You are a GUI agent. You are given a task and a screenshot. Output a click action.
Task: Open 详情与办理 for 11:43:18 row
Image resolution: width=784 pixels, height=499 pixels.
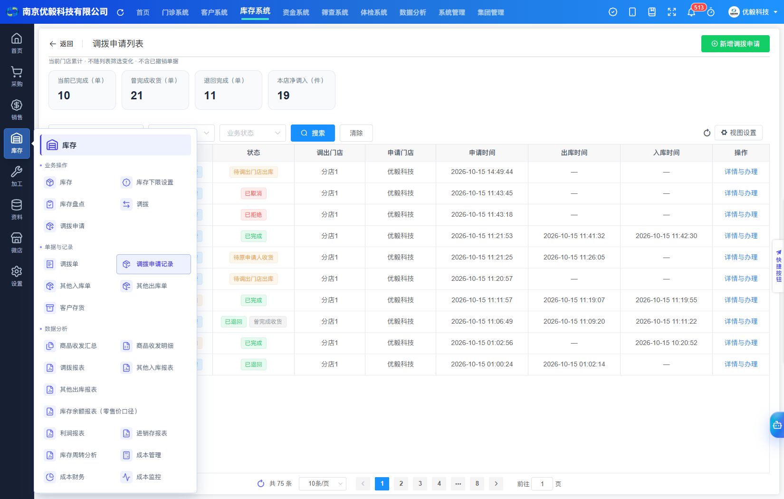pos(741,215)
